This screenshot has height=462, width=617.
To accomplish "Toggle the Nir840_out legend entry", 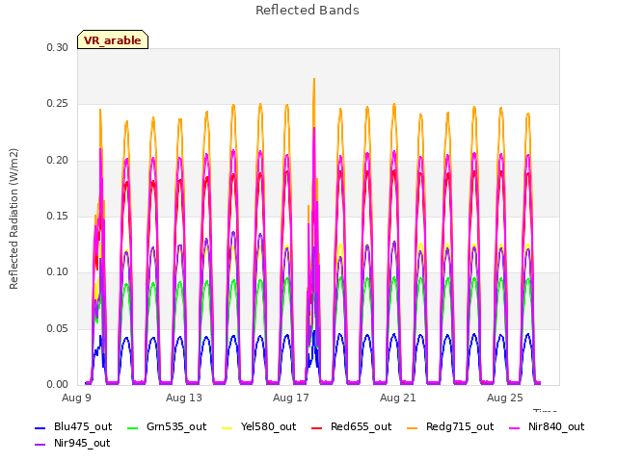I will point(547,427).
